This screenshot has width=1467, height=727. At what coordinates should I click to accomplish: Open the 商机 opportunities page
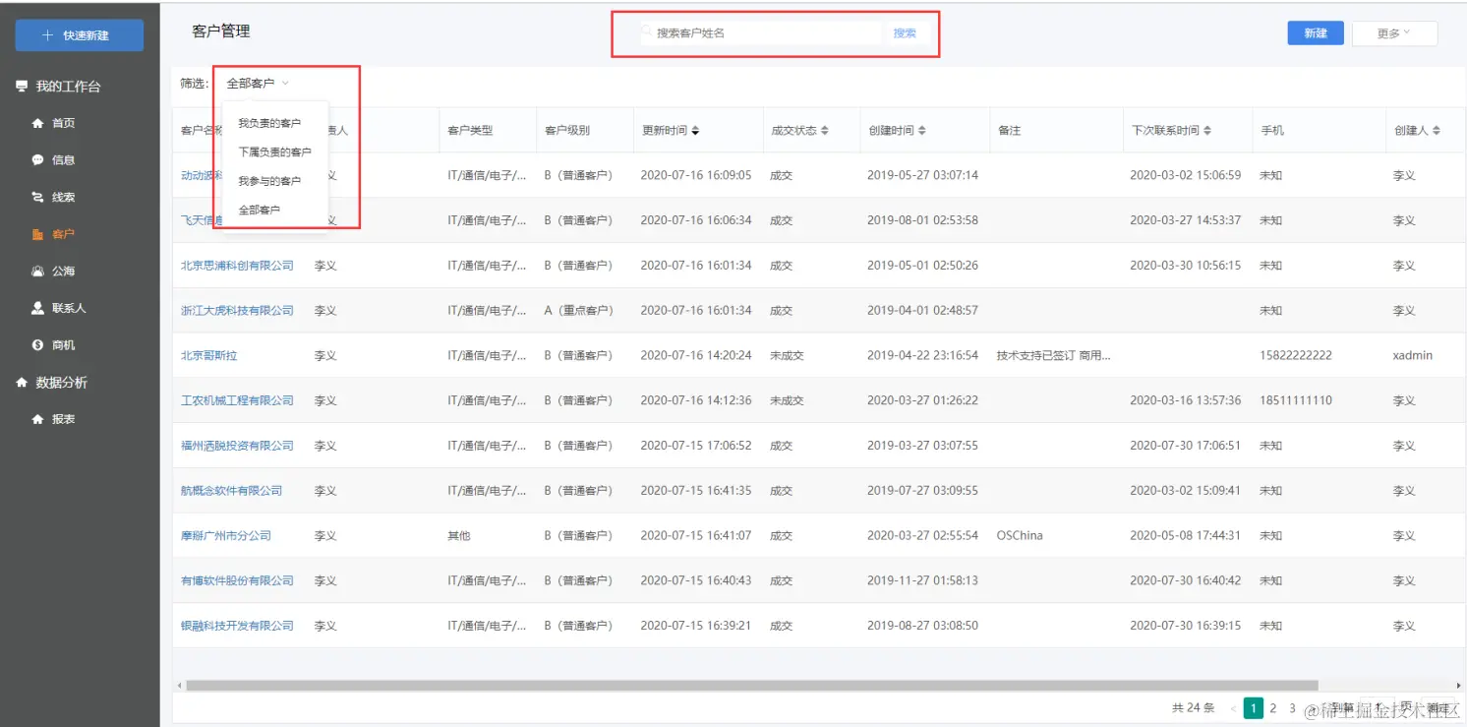[x=64, y=345]
